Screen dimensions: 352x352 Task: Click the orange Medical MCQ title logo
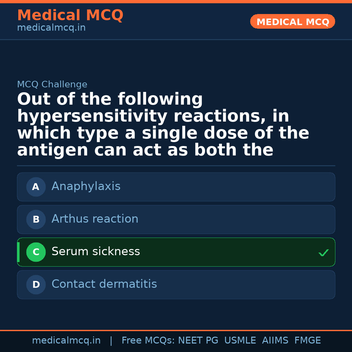pos(70,15)
